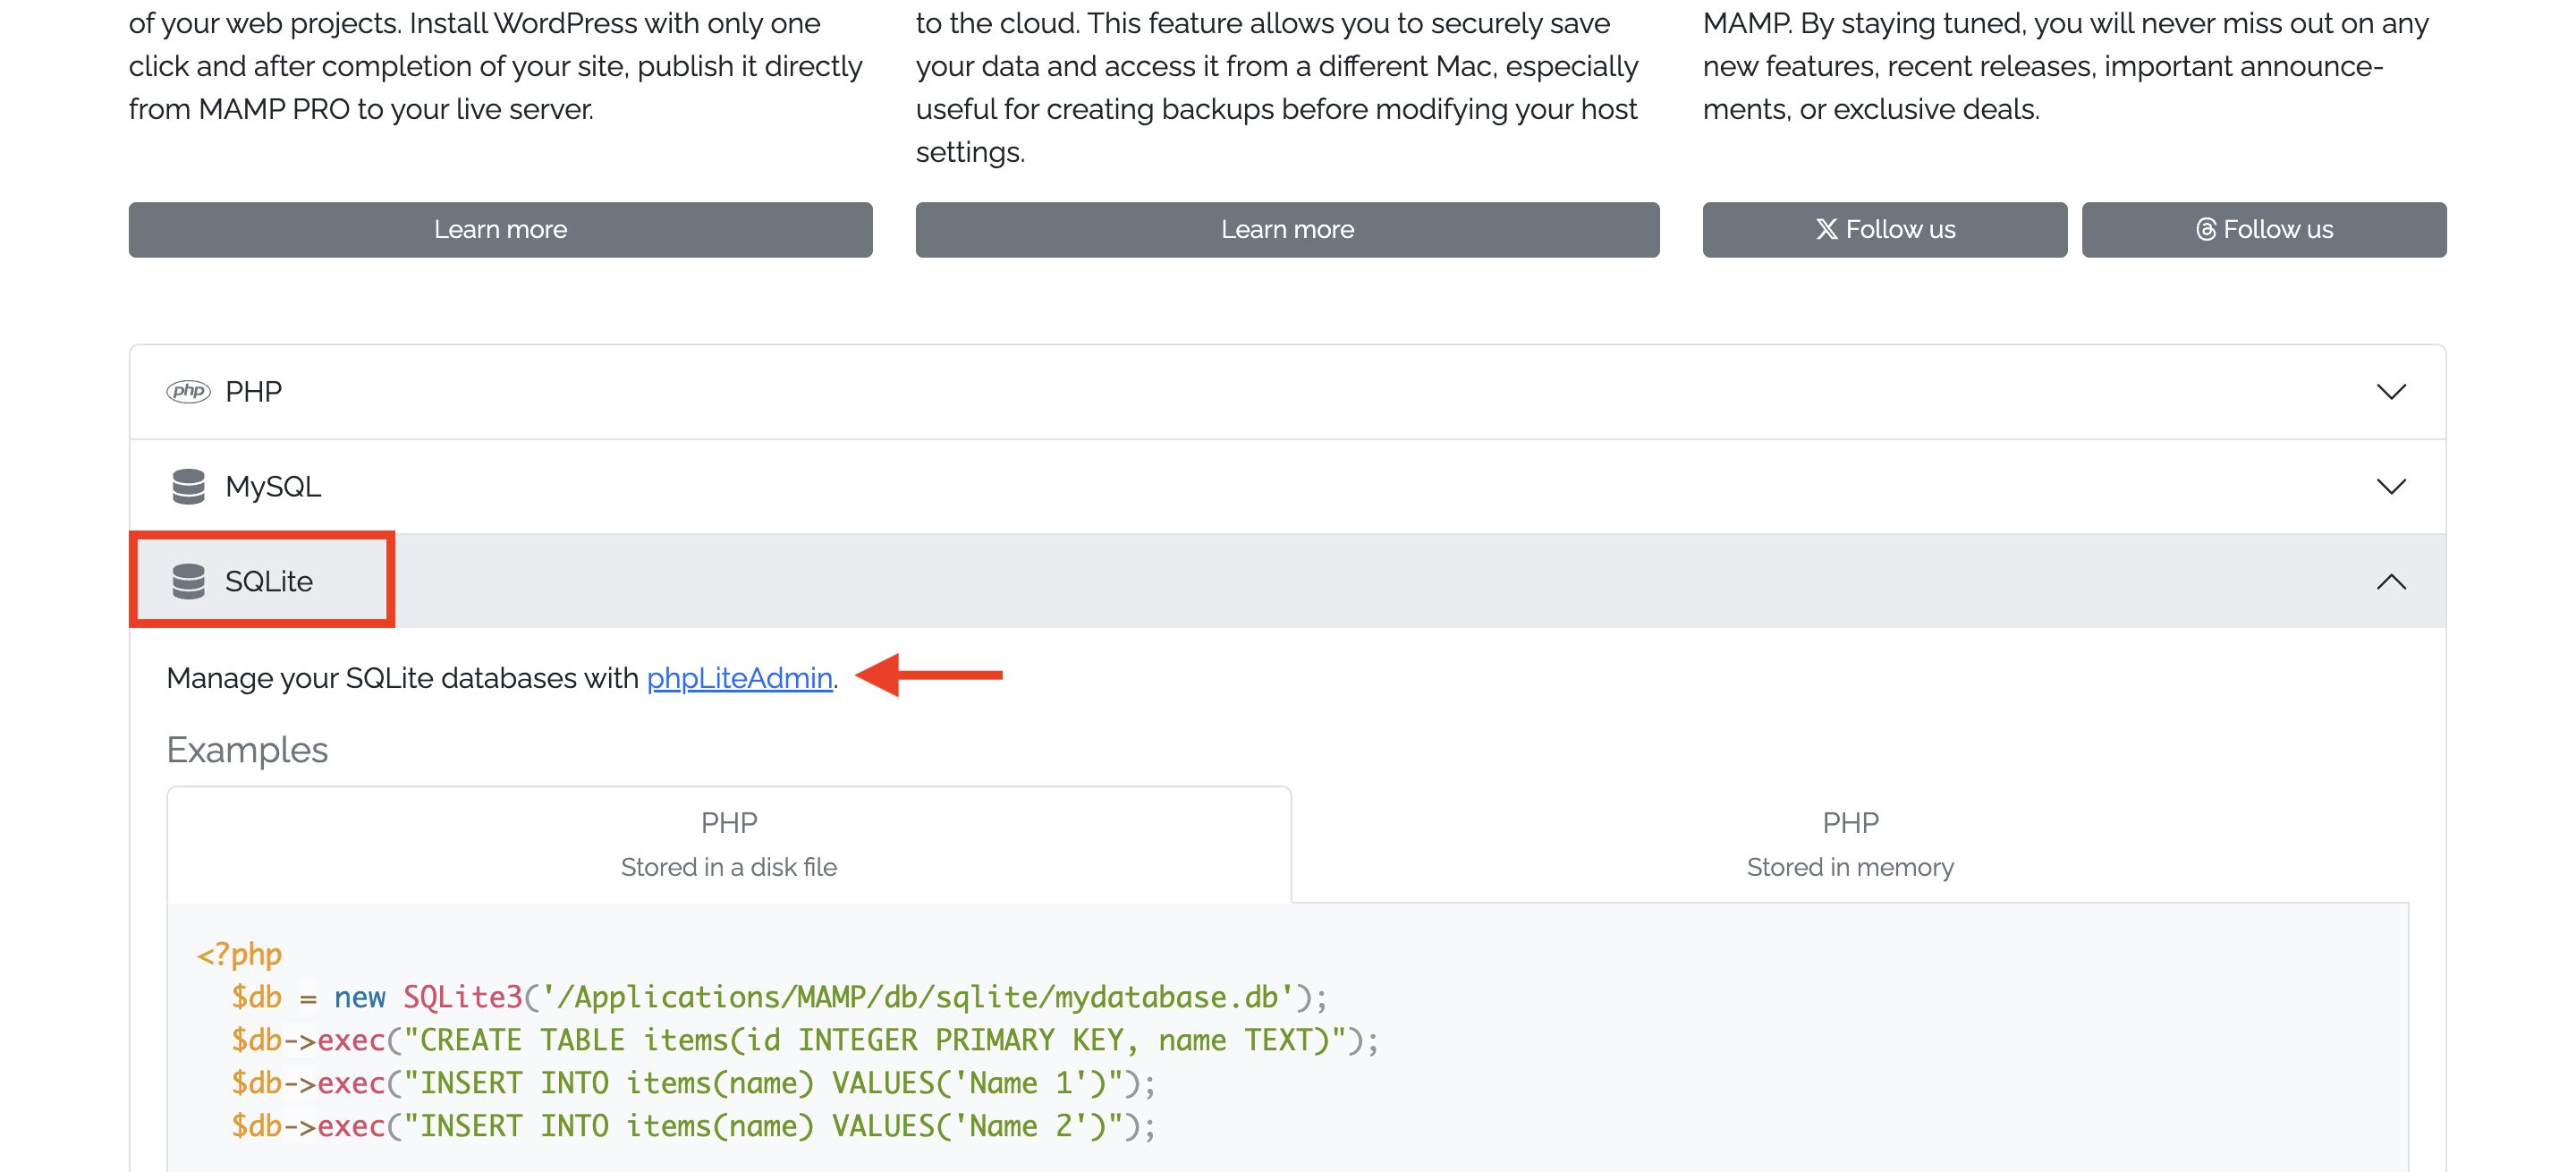Click 'Manage your SQLite databases with' text

(402, 678)
